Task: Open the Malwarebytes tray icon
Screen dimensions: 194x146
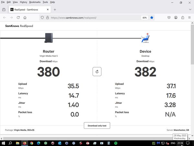Action: coord(158,143)
